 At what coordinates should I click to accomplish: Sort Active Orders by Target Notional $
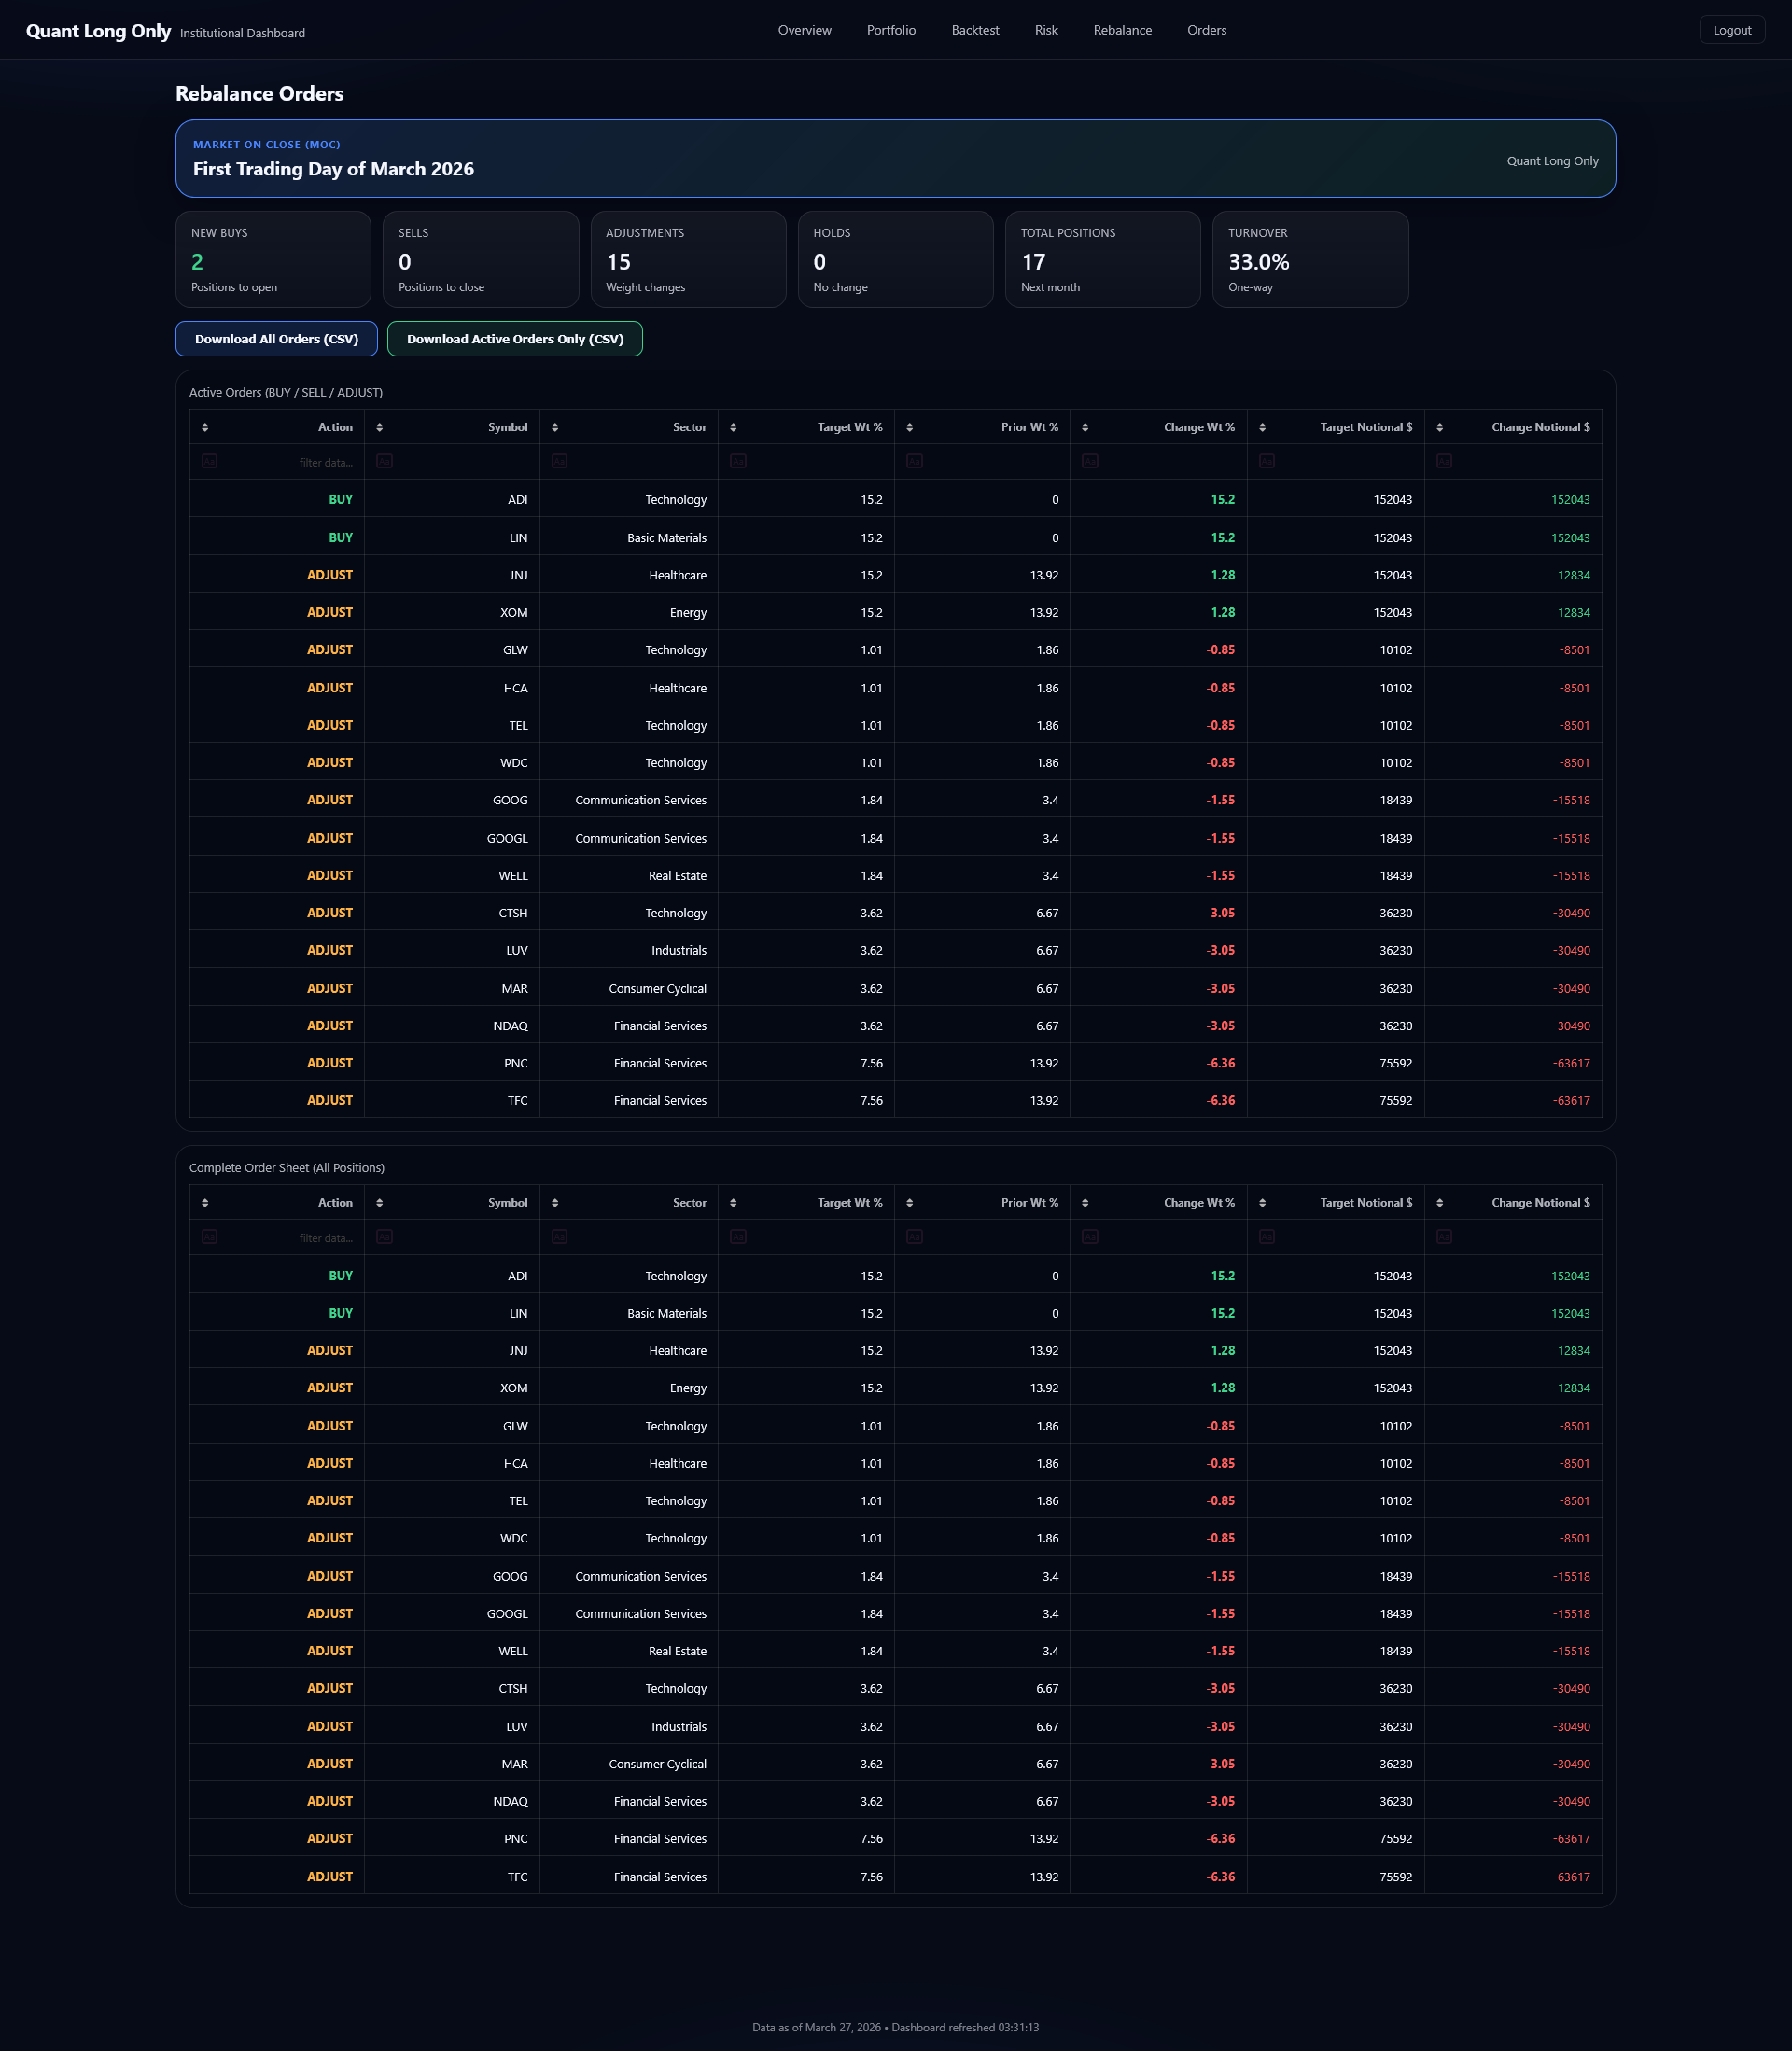(x=1262, y=427)
